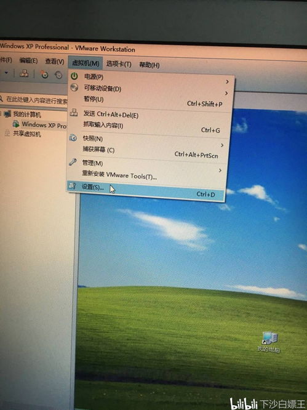Image resolution: width=307 pixels, height=410 pixels.
Task: Click the wrench icon beside 管理(M)
Action: coord(73,162)
